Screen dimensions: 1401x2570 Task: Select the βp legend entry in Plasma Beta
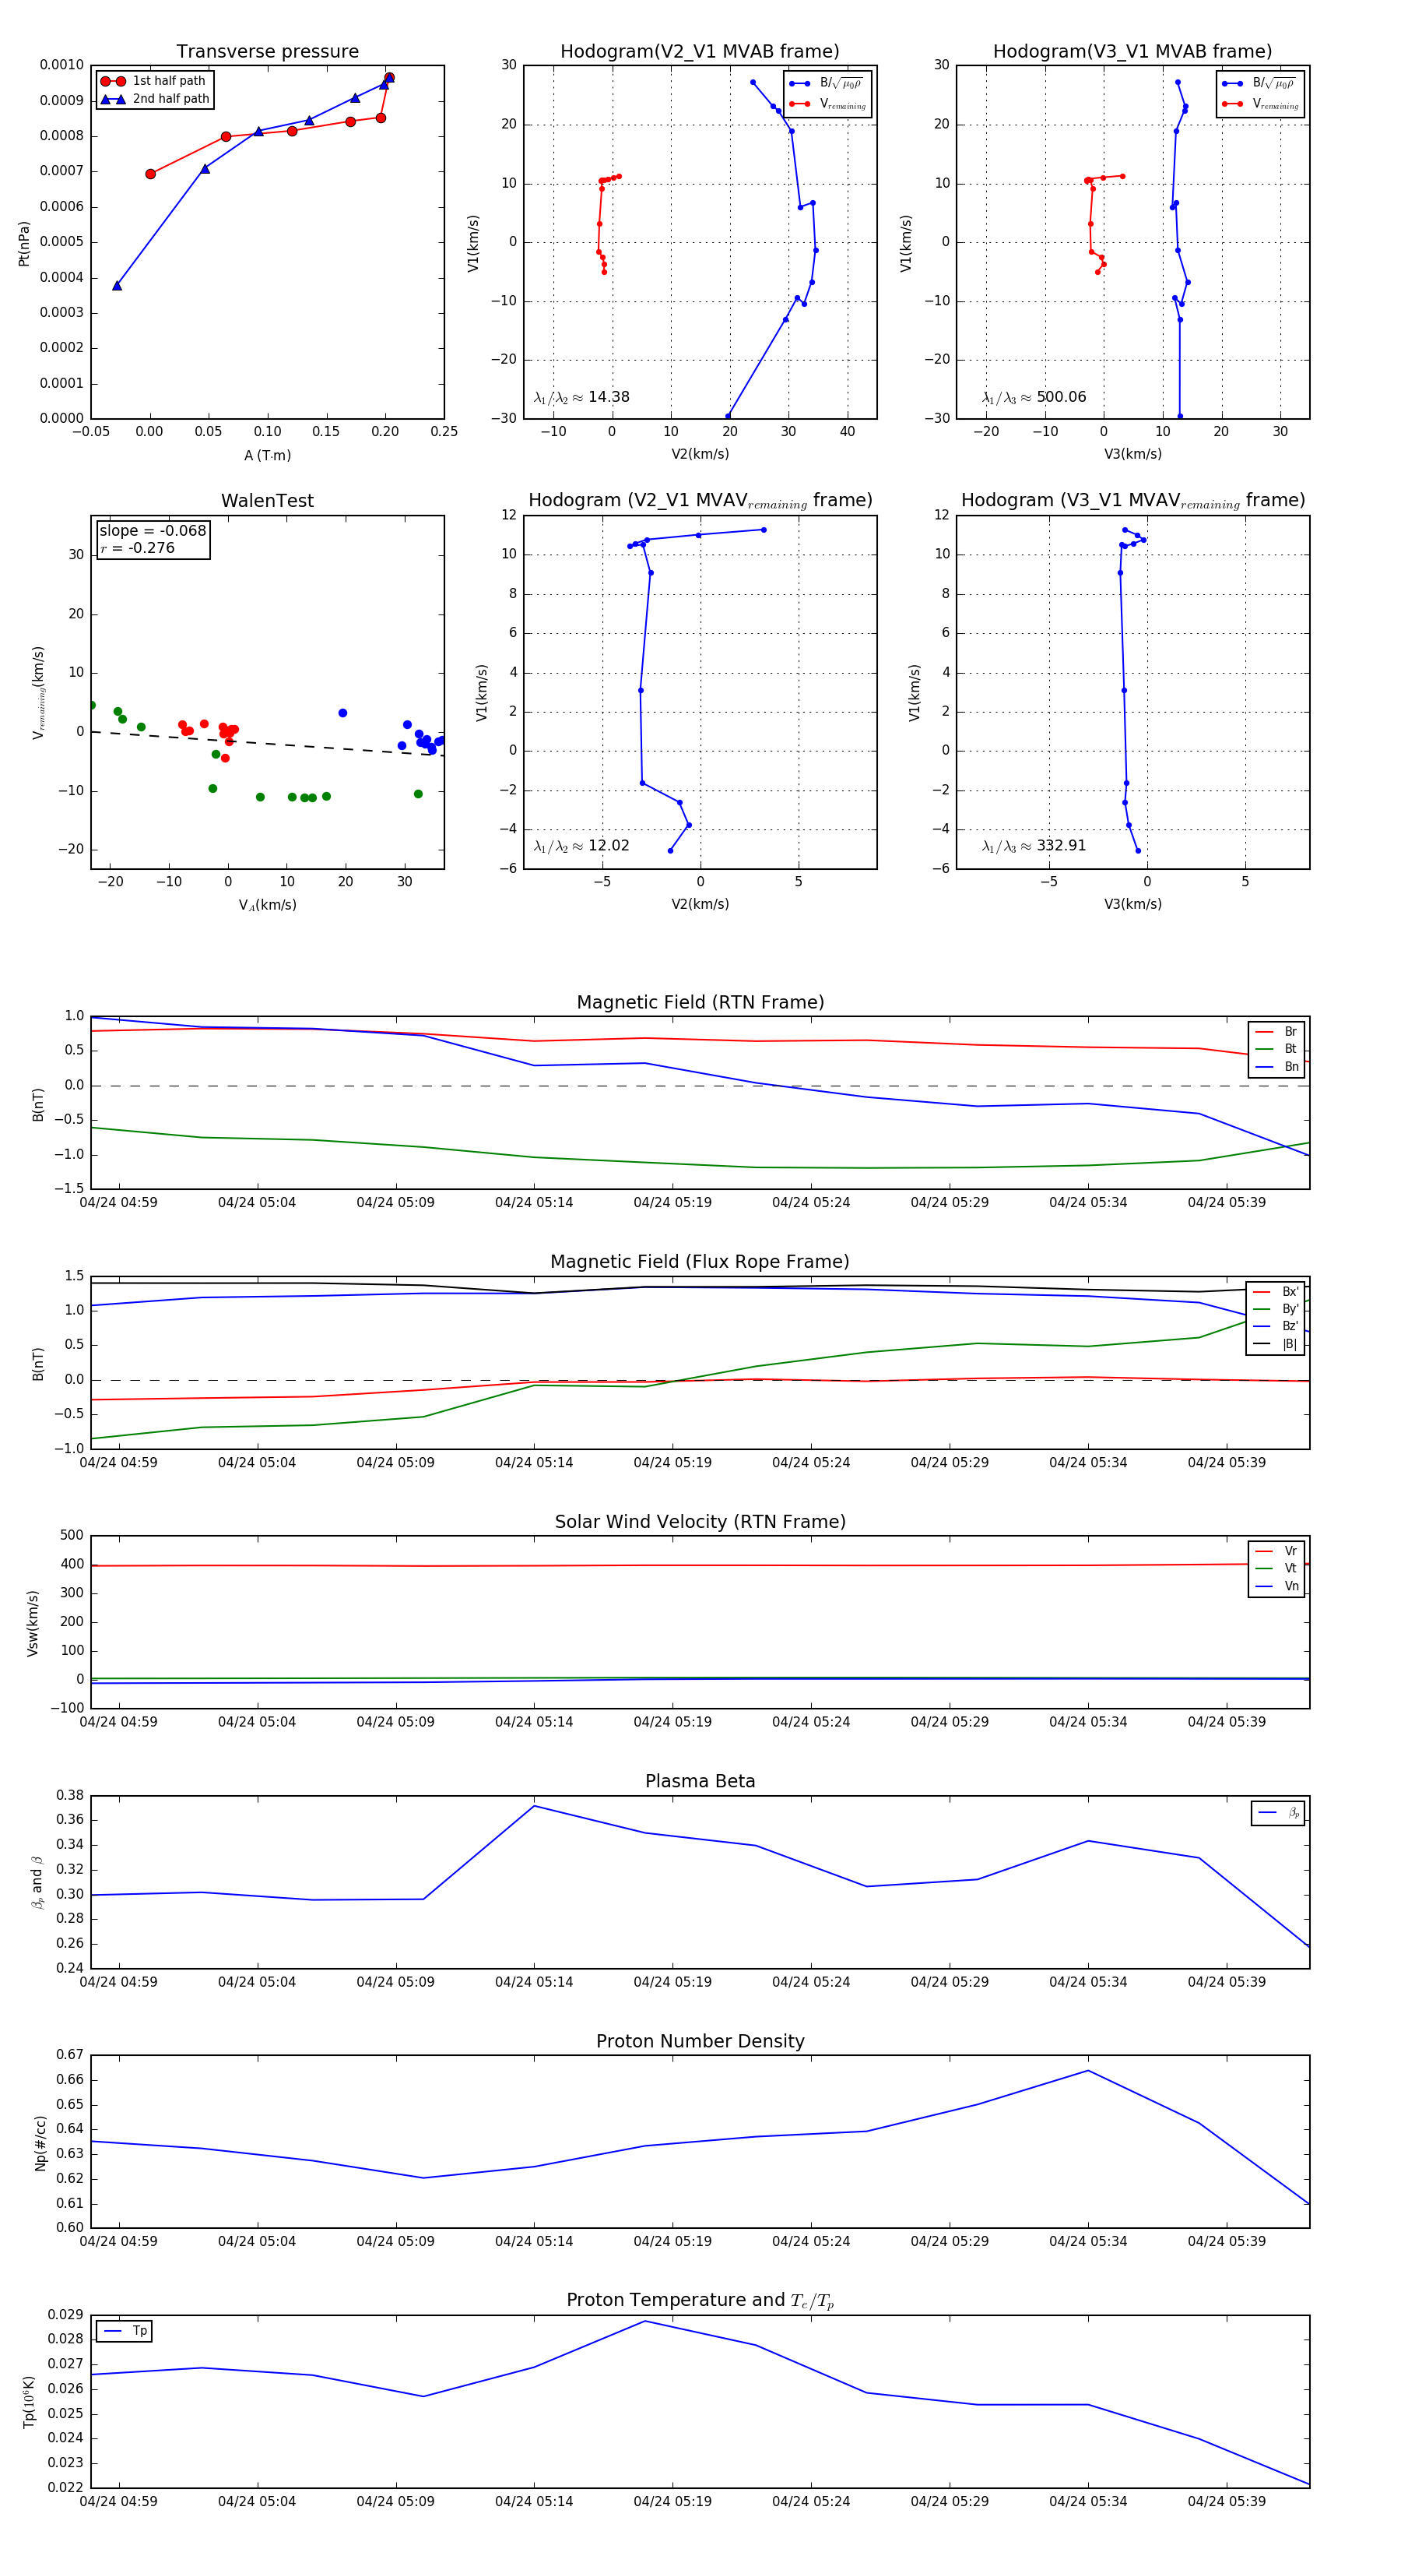pyautogui.click(x=1278, y=1813)
